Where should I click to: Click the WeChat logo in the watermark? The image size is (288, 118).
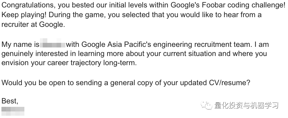tap(207, 105)
